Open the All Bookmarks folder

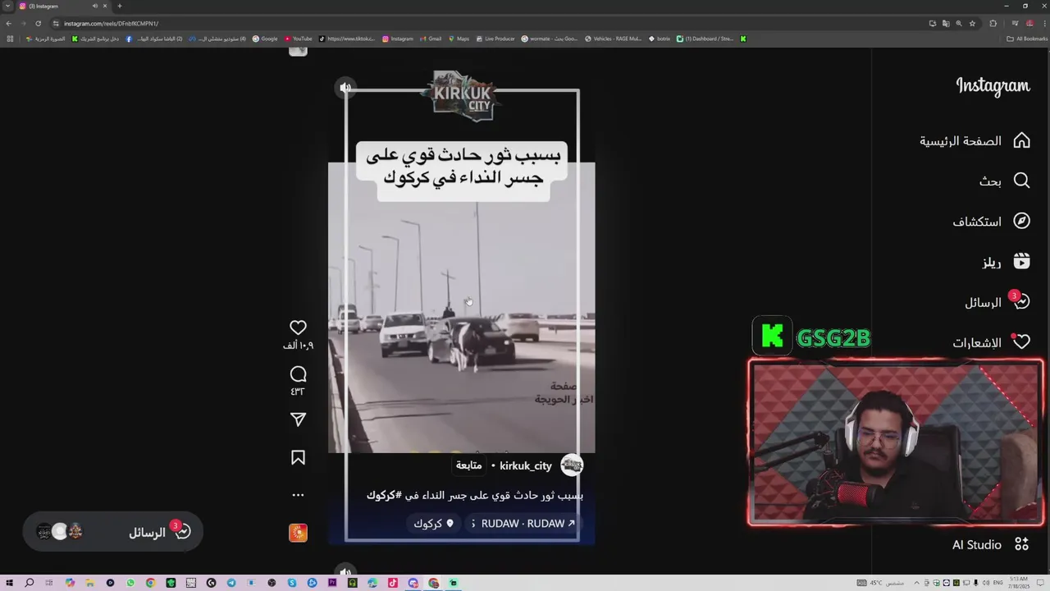coord(1028,39)
